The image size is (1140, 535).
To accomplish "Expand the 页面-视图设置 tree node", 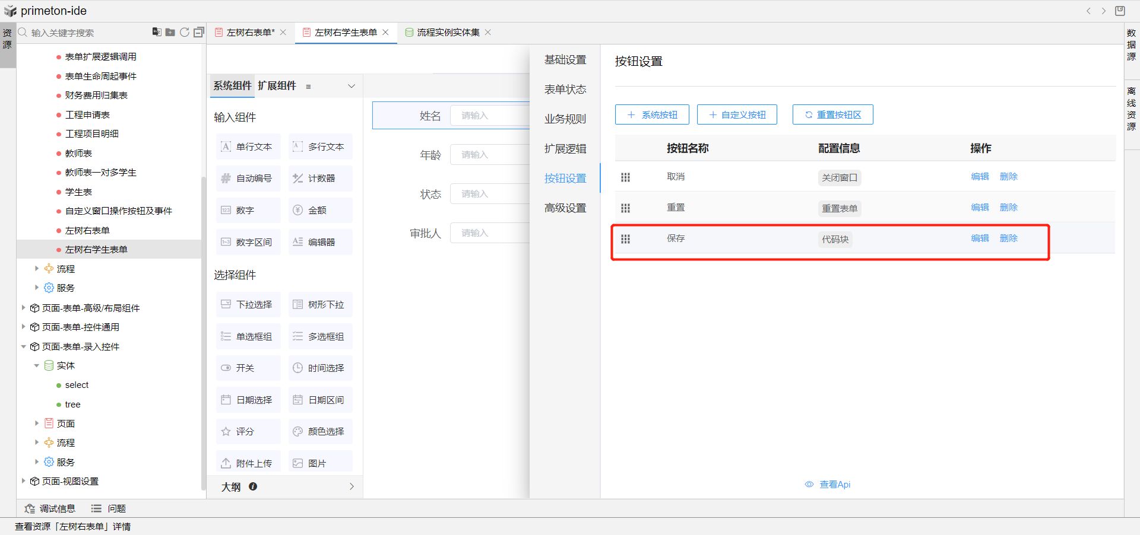I will pyautogui.click(x=23, y=481).
